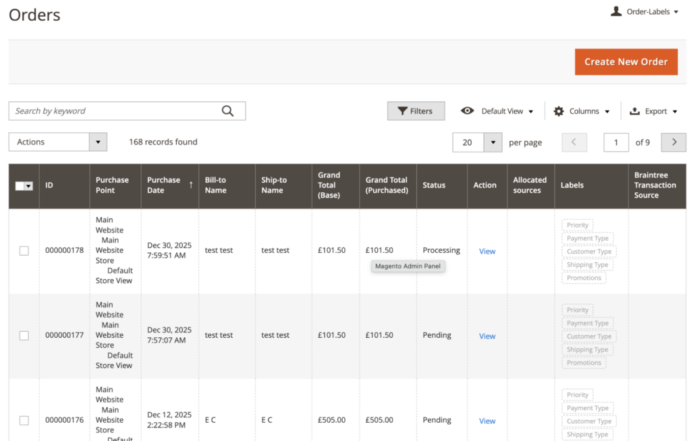Select checkbox for order 000000177
Image resolution: width=691 pixels, height=441 pixels.
[24, 336]
